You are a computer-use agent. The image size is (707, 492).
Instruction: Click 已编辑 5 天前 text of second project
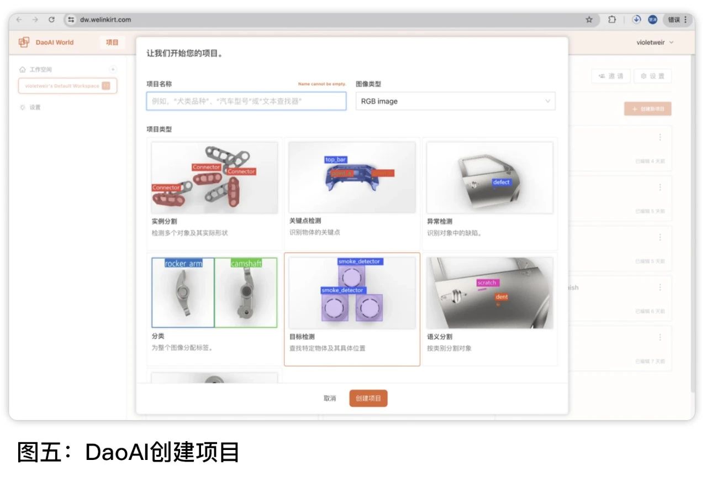point(650,211)
